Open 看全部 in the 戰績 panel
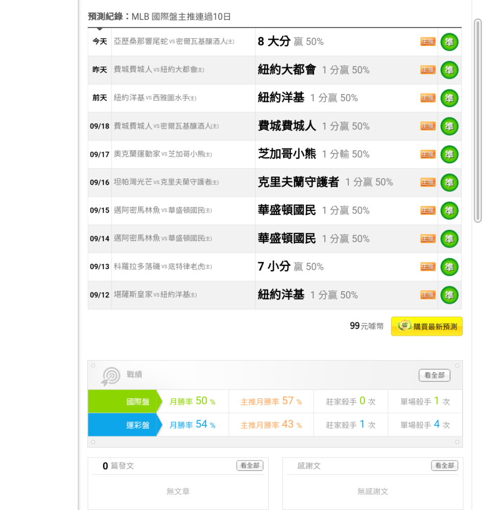Screen dimensions: 486x510 [434, 375]
